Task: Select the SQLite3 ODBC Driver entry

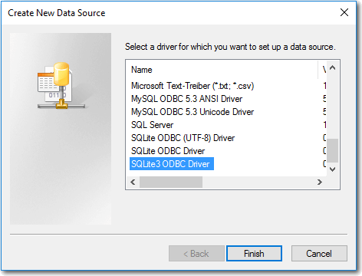Action: [x=171, y=164]
